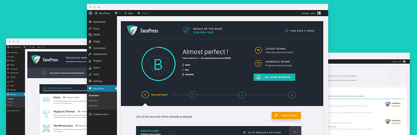Click the Schedule Scans calendar icon
The width and height of the screenshot is (417, 135).
point(258,63)
